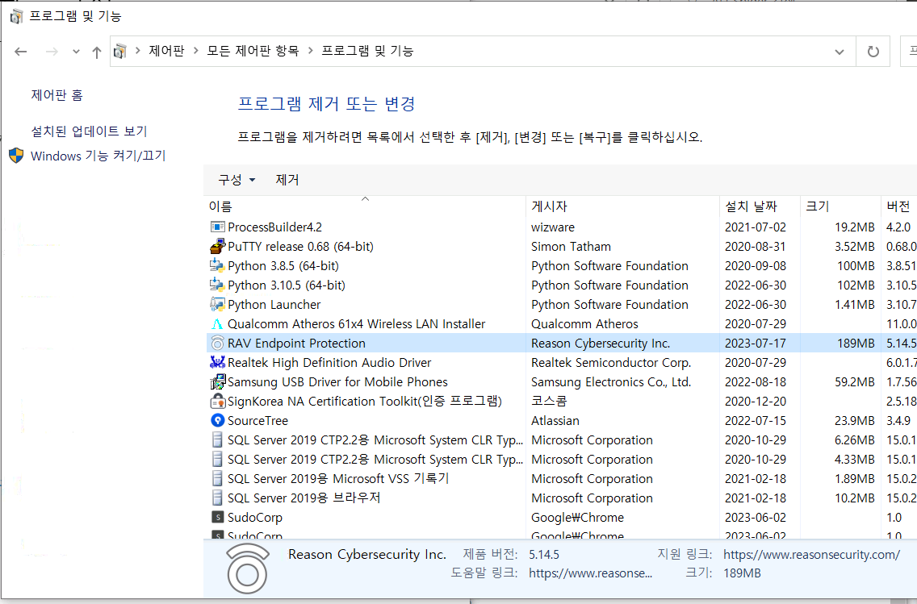Click the SQL Server 2019용 브라우저 icon
Screen dimensions: 917x604
point(218,498)
